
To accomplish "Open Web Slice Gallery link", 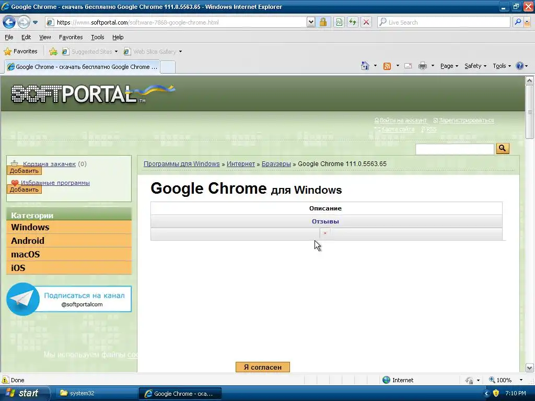I will point(153,52).
